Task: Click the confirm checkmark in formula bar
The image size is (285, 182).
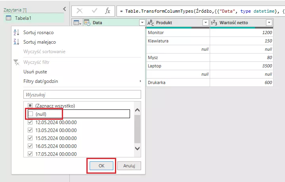Action: [94, 11]
